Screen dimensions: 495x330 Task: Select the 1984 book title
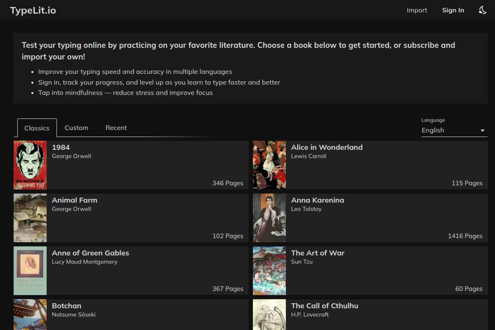click(61, 147)
